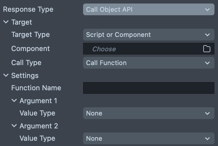Click the Function Name label
This screenshot has height=146, width=218.
tap(36, 88)
